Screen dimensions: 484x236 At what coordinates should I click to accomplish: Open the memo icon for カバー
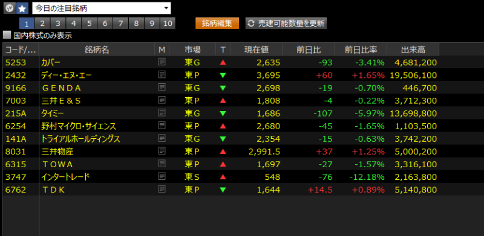(x=162, y=62)
